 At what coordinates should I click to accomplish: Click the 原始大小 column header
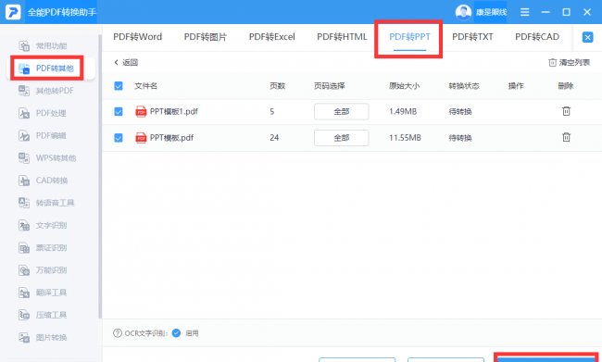click(x=405, y=85)
